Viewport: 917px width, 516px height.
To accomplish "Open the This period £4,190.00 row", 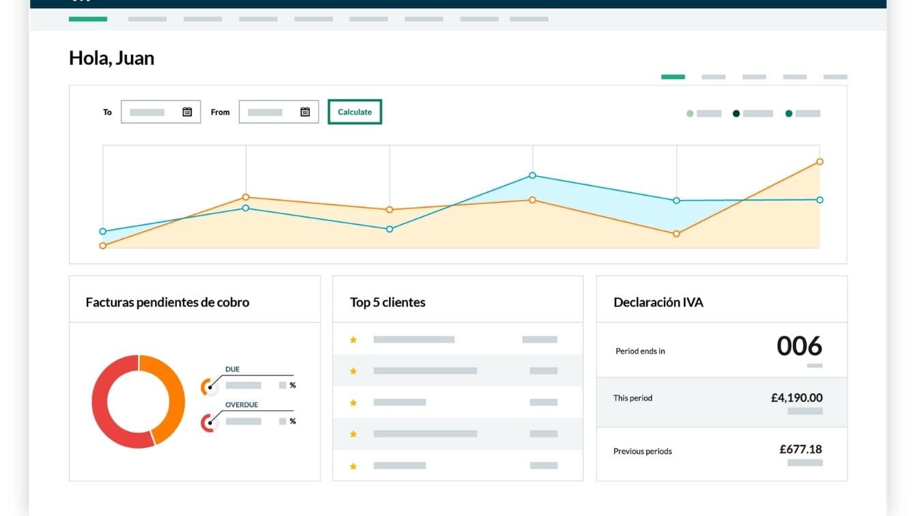I will coord(721,402).
